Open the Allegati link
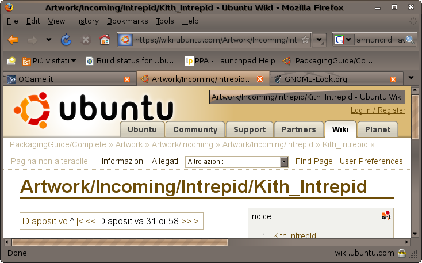The width and height of the screenshot is (422, 263). (165, 161)
